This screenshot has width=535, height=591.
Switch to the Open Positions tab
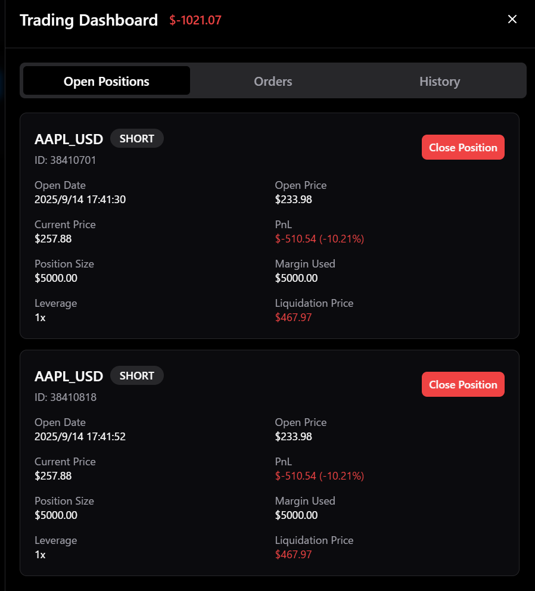click(107, 81)
